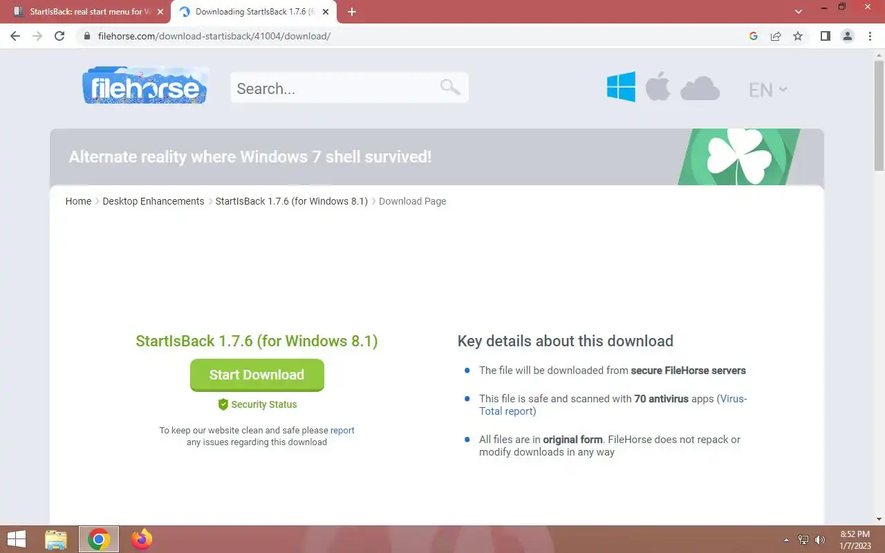Open the tab search dropdown
The image size is (885, 553).
click(799, 12)
